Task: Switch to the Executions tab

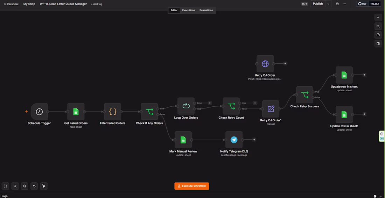Action: (189, 10)
